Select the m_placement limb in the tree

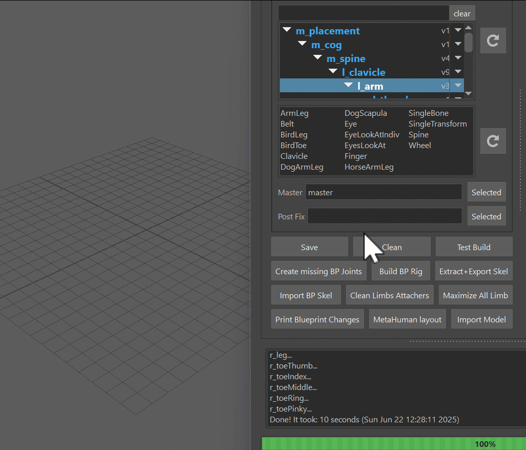point(328,31)
